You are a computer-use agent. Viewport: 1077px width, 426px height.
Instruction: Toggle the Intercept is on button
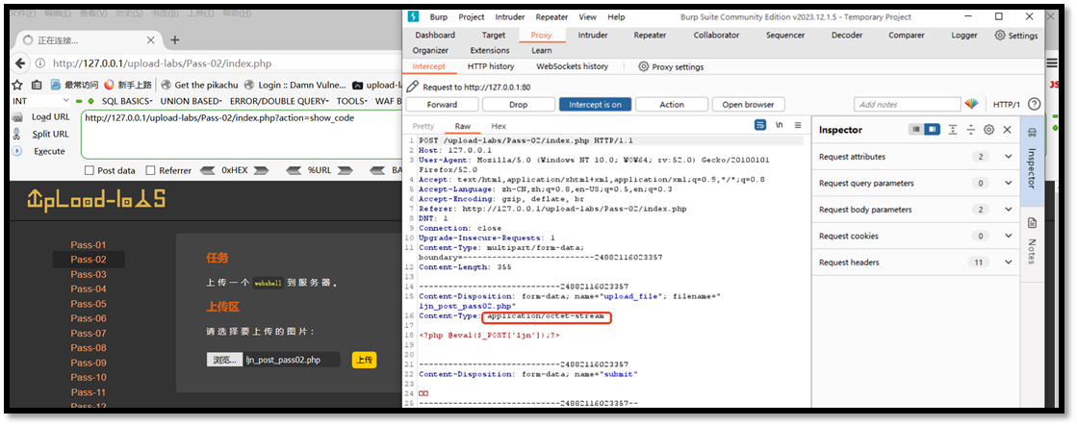coord(595,104)
